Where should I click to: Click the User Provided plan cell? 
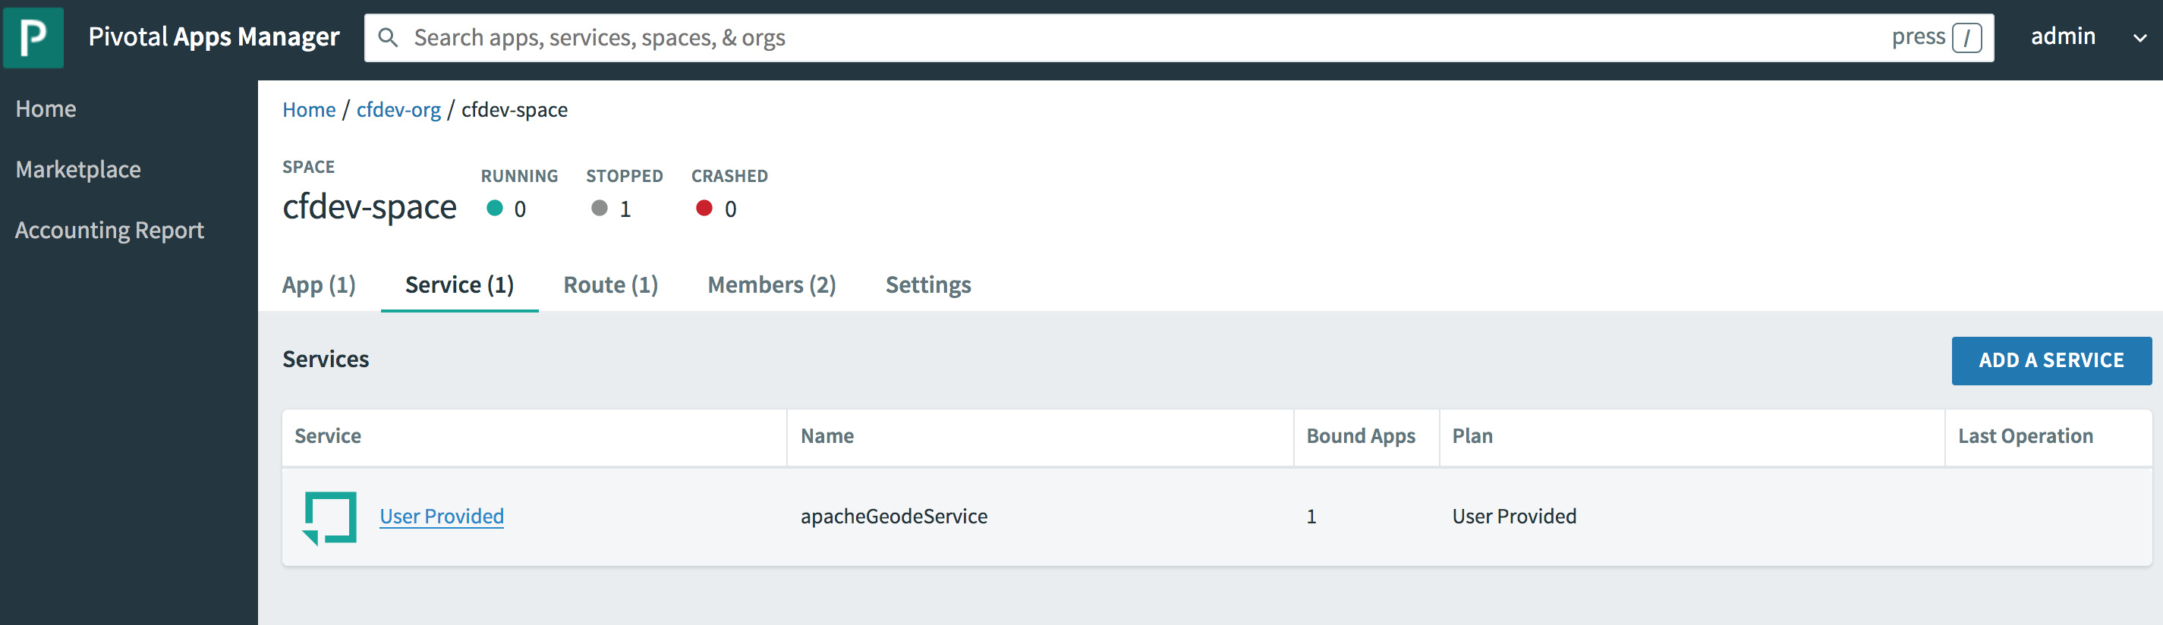(1514, 516)
